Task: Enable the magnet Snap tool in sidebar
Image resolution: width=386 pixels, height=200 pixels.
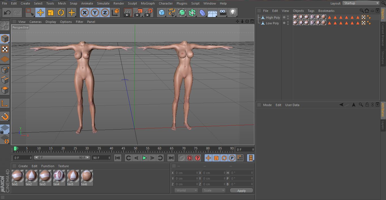Action: (5, 116)
